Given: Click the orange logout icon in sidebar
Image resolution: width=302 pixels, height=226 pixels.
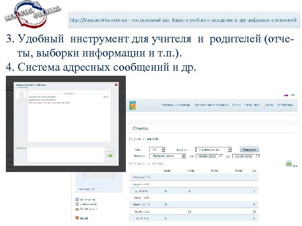Looking at the screenshot, I should coord(77,218).
